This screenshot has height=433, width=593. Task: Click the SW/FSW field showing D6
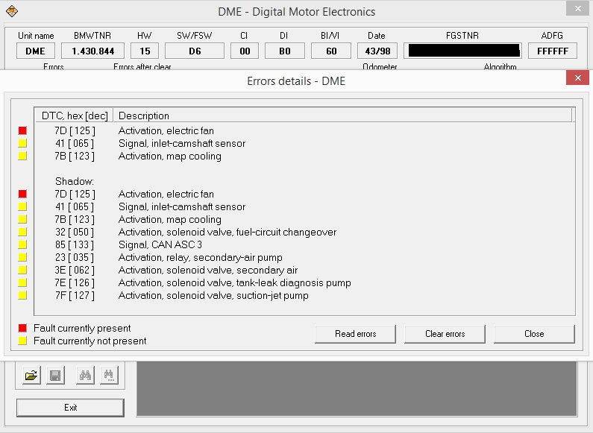click(x=195, y=51)
